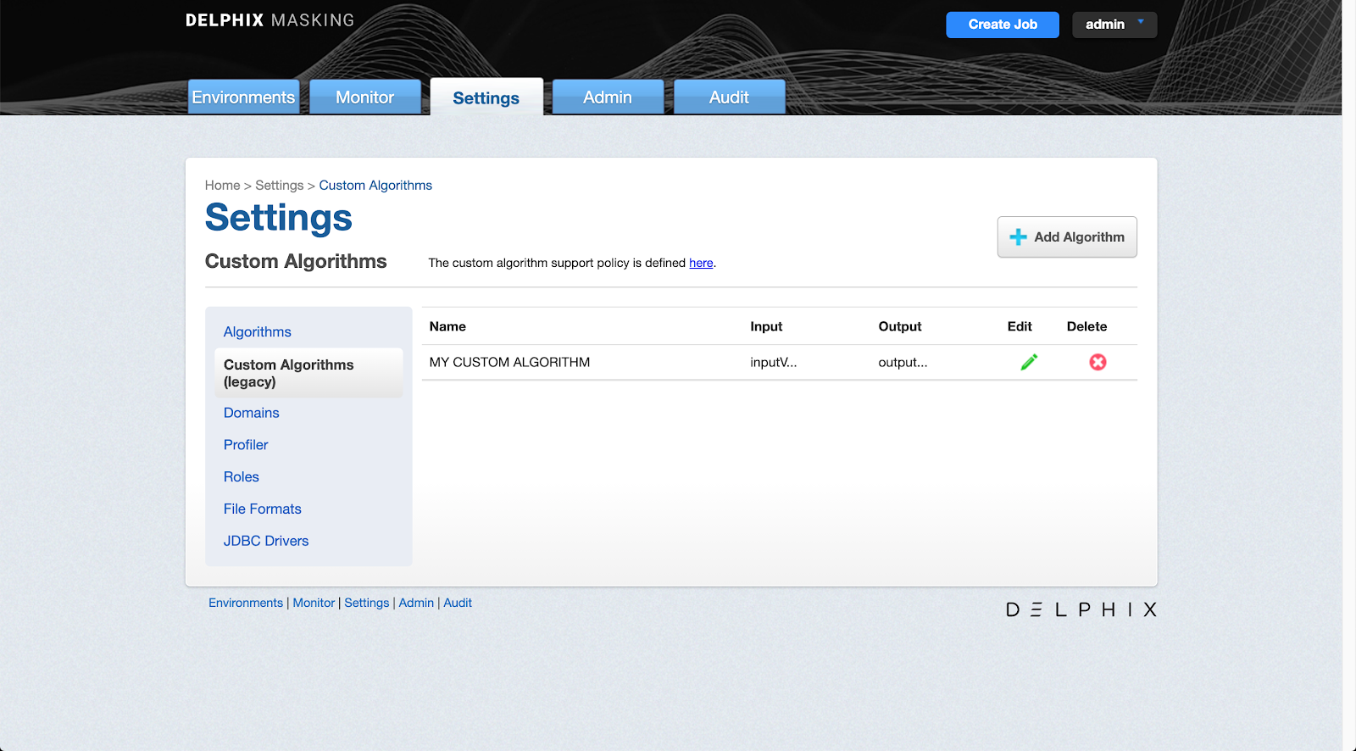1356x751 pixels.
Task: Click the Delphix Masking logo
Action: pyautogui.click(x=270, y=20)
